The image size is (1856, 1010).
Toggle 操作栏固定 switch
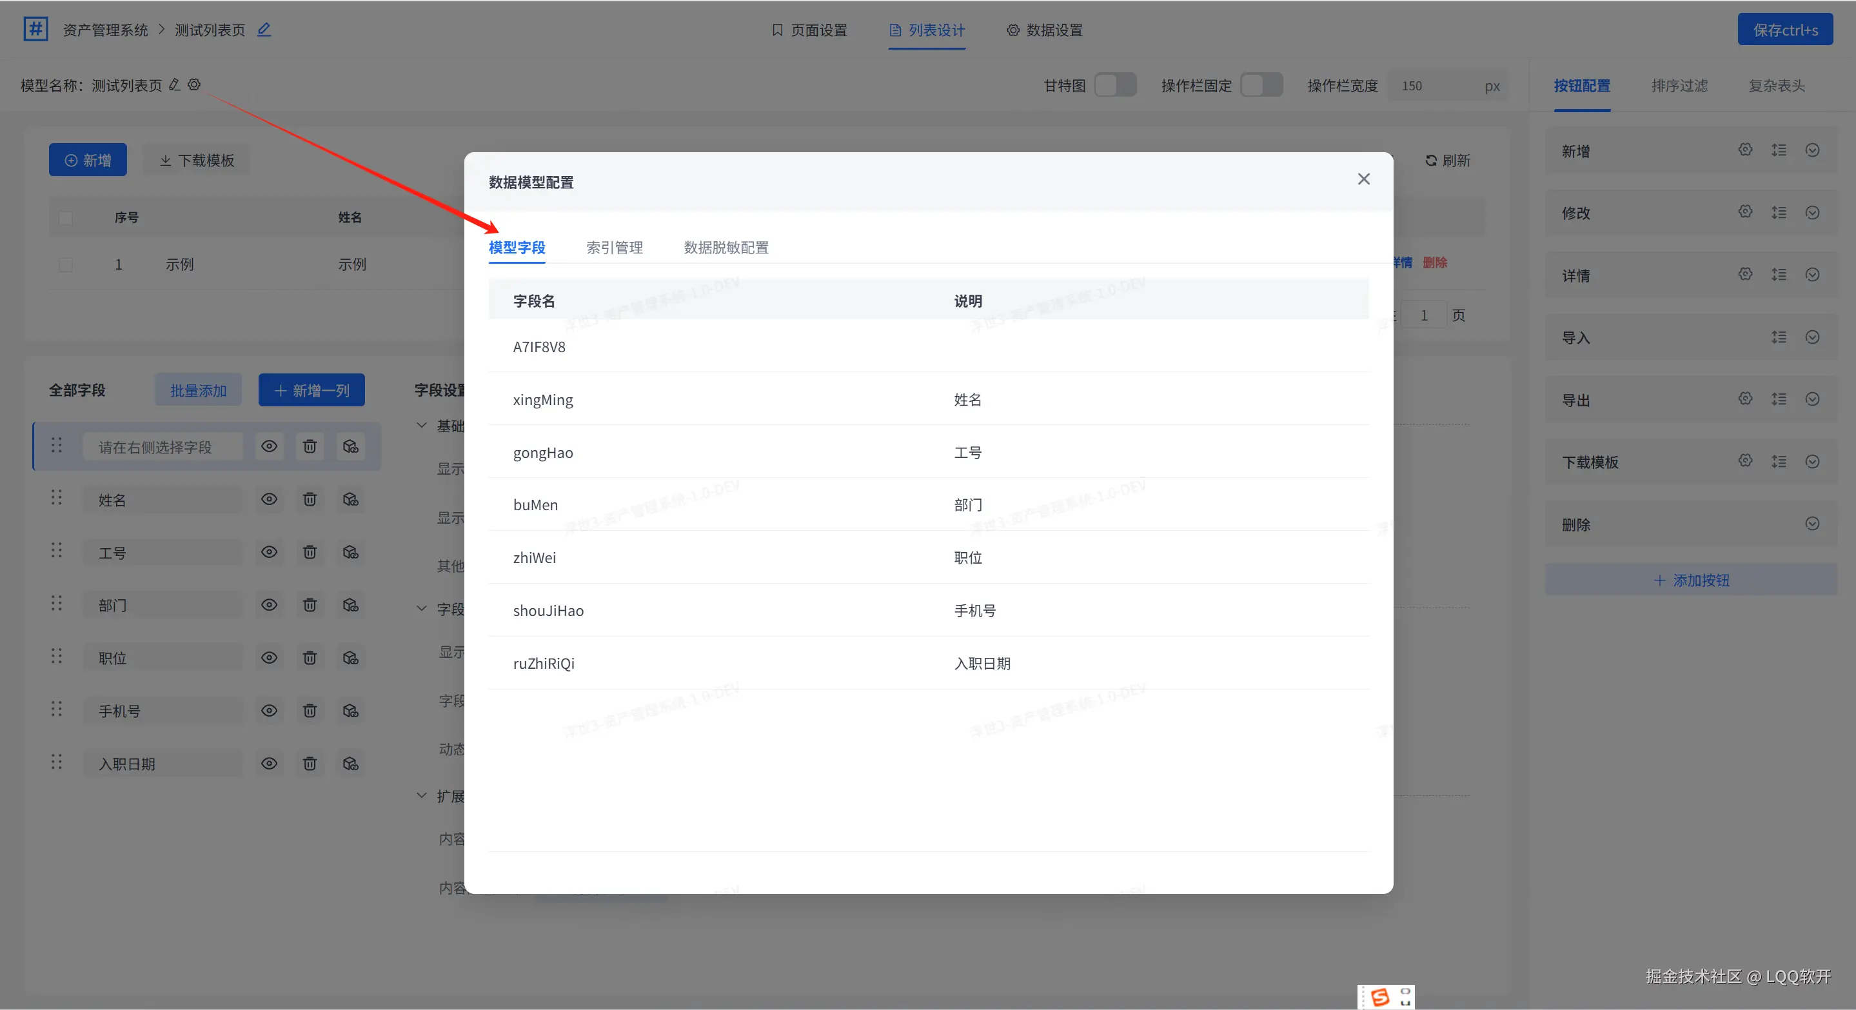coord(1261,85)
